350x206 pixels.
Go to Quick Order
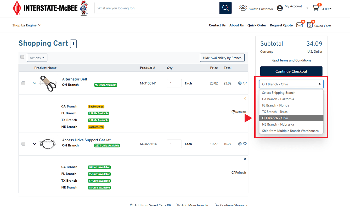coord(257,25)
